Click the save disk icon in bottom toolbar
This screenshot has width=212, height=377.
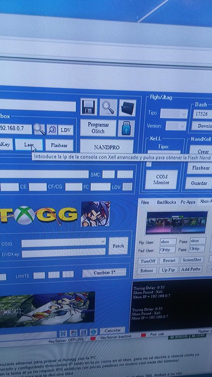coord(83,333)
